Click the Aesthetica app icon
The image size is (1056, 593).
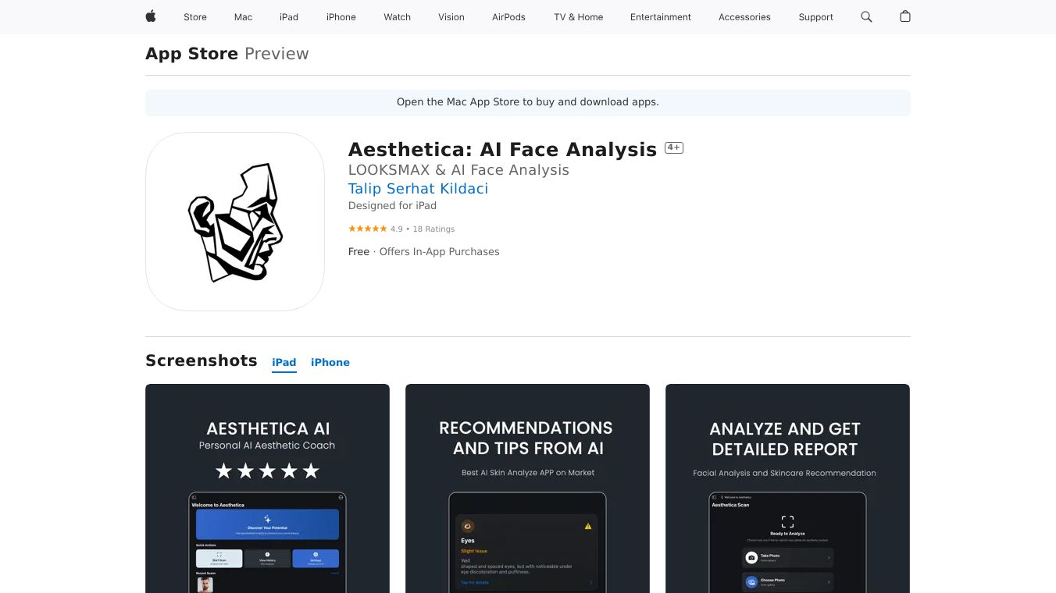click(235, 222)
